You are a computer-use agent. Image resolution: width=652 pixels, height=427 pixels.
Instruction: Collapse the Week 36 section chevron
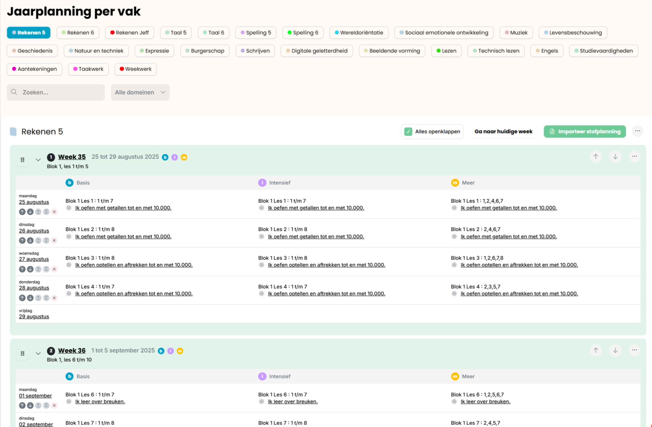[38, 354]
